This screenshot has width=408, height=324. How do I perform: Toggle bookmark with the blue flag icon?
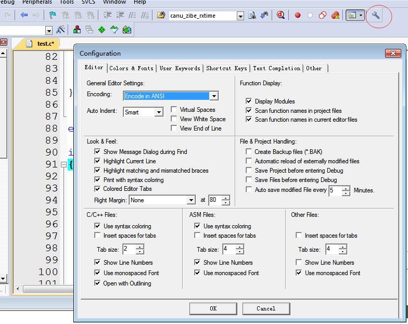(53, 16)
